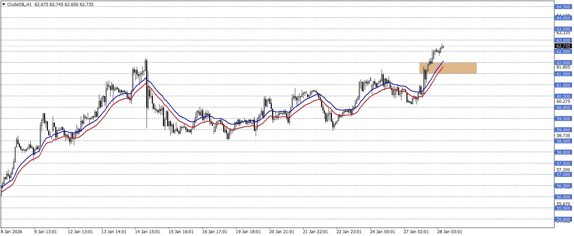Click the latest candle at chart's right end

pyautogui.click(x=443, y=47)
